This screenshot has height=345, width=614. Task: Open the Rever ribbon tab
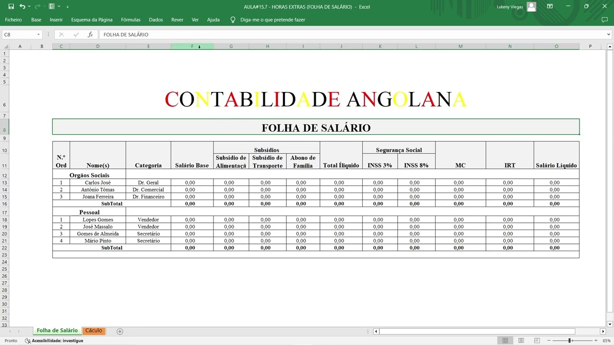177,20
